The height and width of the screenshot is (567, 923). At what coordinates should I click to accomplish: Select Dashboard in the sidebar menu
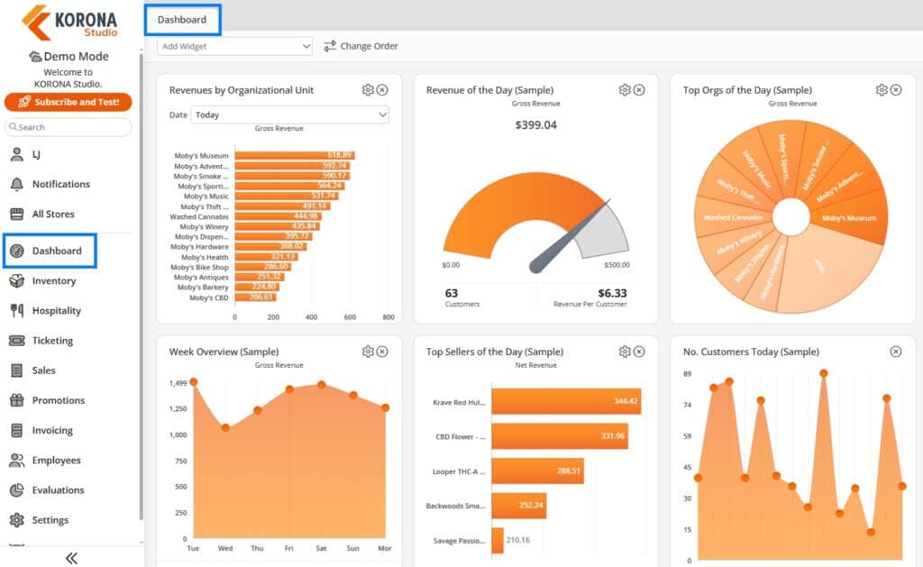(x=50, y=251)
